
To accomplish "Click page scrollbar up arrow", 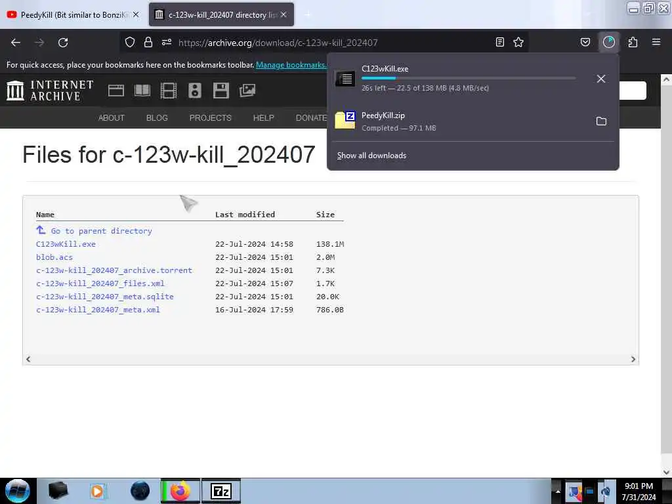I will coord(666,79).
